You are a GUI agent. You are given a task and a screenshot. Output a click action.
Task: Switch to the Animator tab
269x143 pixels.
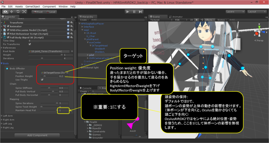point(176,17)
